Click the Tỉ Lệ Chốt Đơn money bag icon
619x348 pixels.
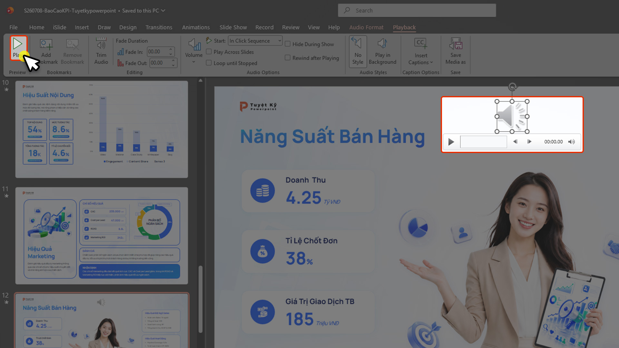tap(262, 251)
